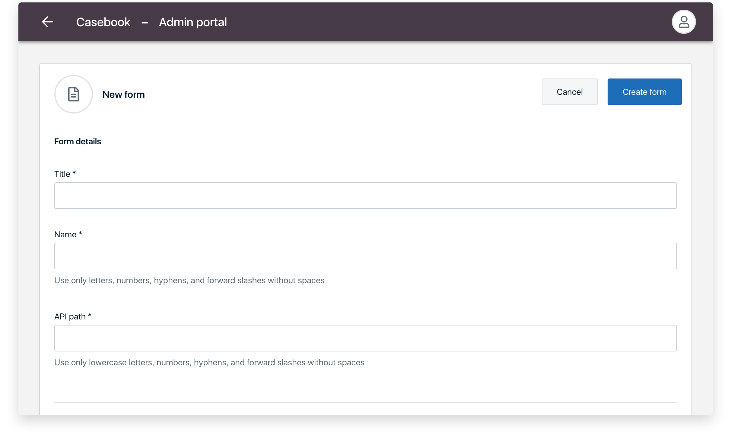
Task: Click the Create form button
Action: tap(644, 92)
